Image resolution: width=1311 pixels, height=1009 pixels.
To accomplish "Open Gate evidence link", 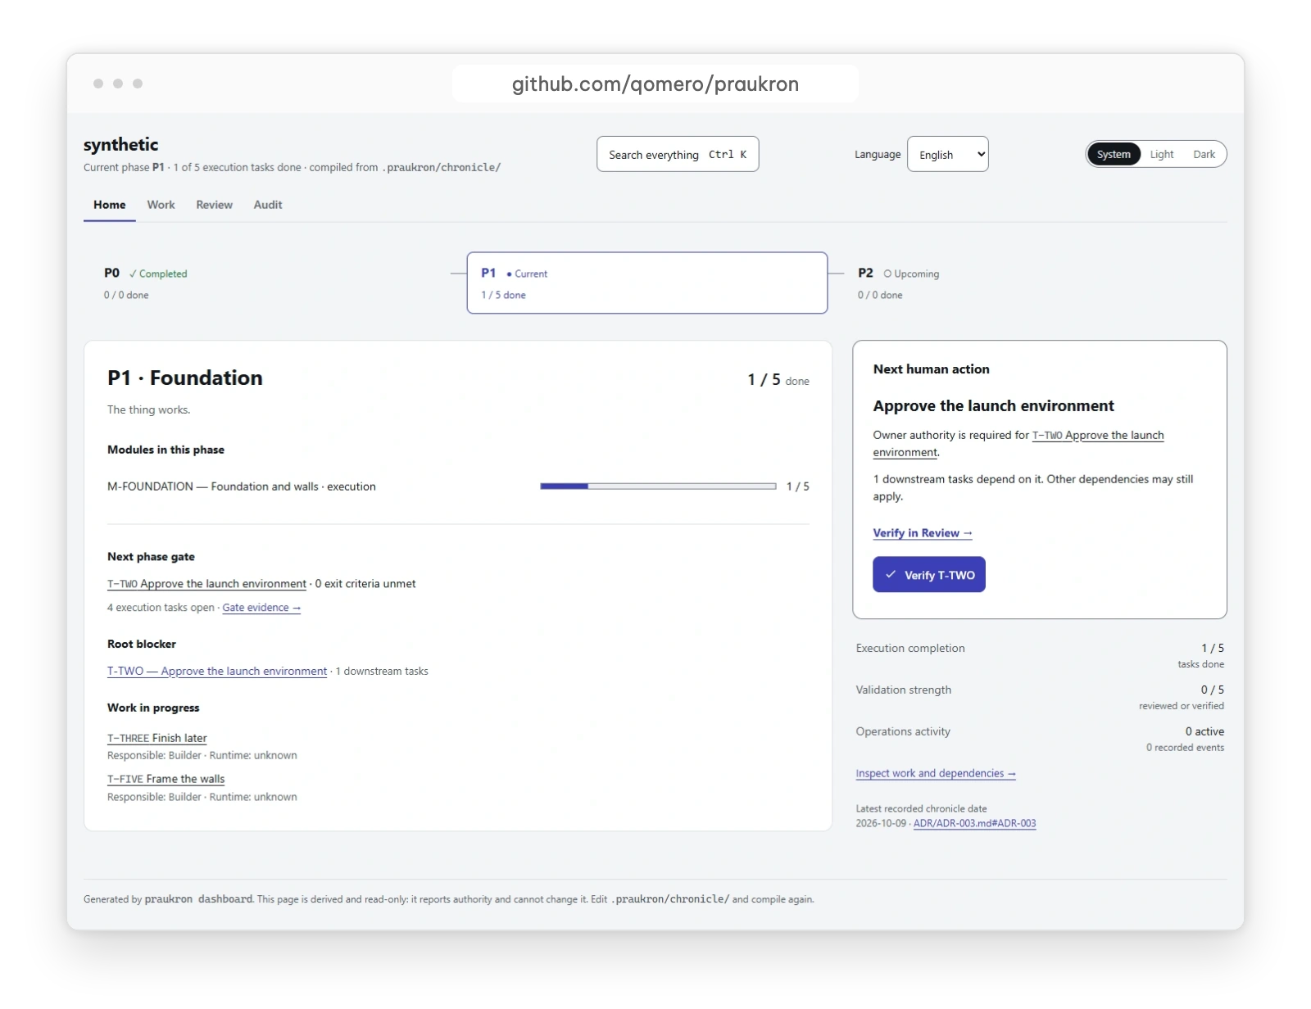I will click(261, 608).
